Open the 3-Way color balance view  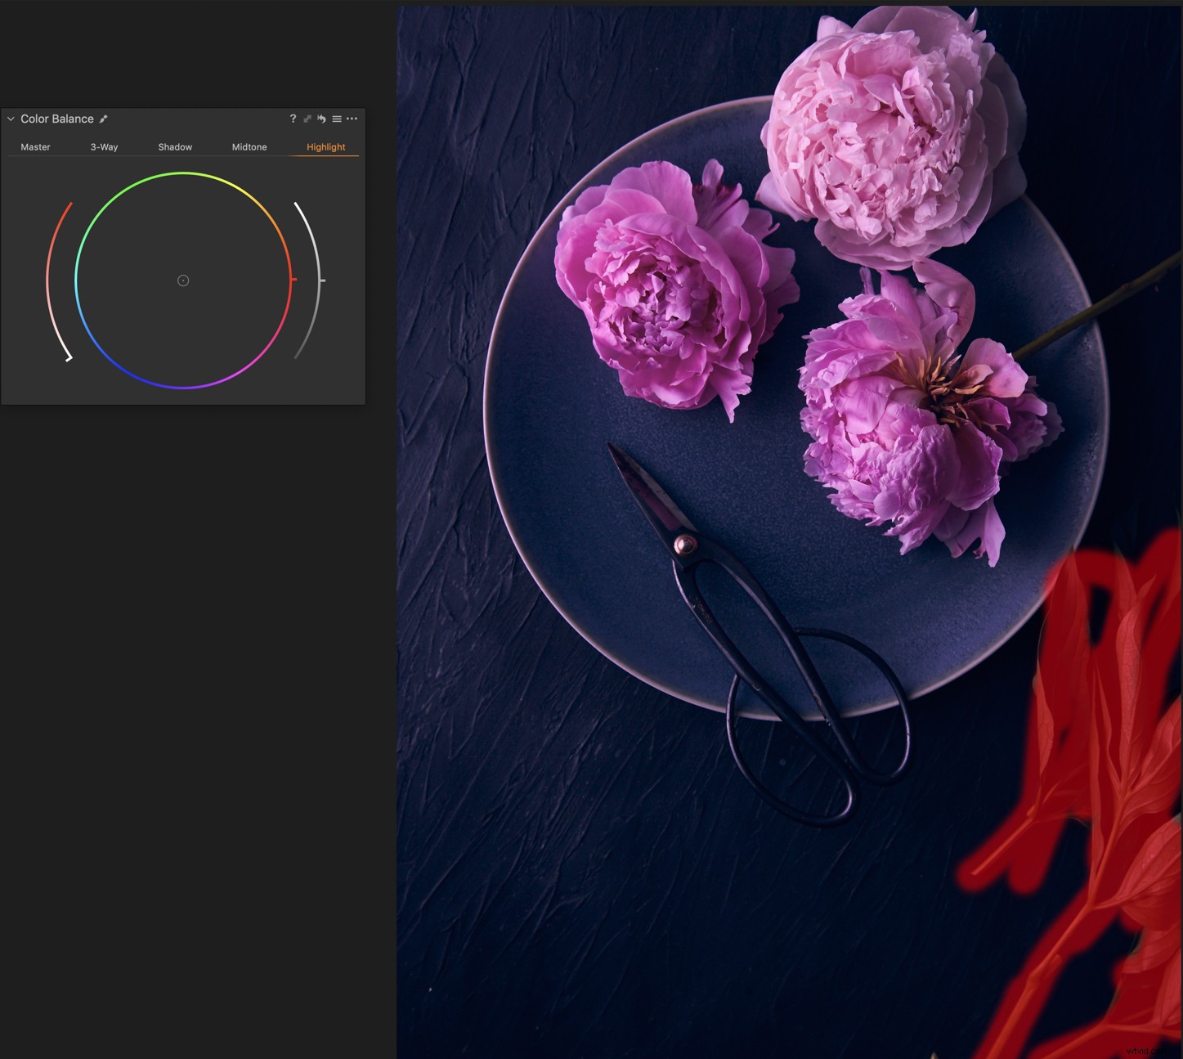tap(104, 147)
